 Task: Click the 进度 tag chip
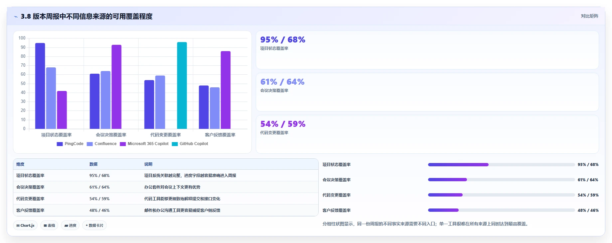tap(70, 225)
